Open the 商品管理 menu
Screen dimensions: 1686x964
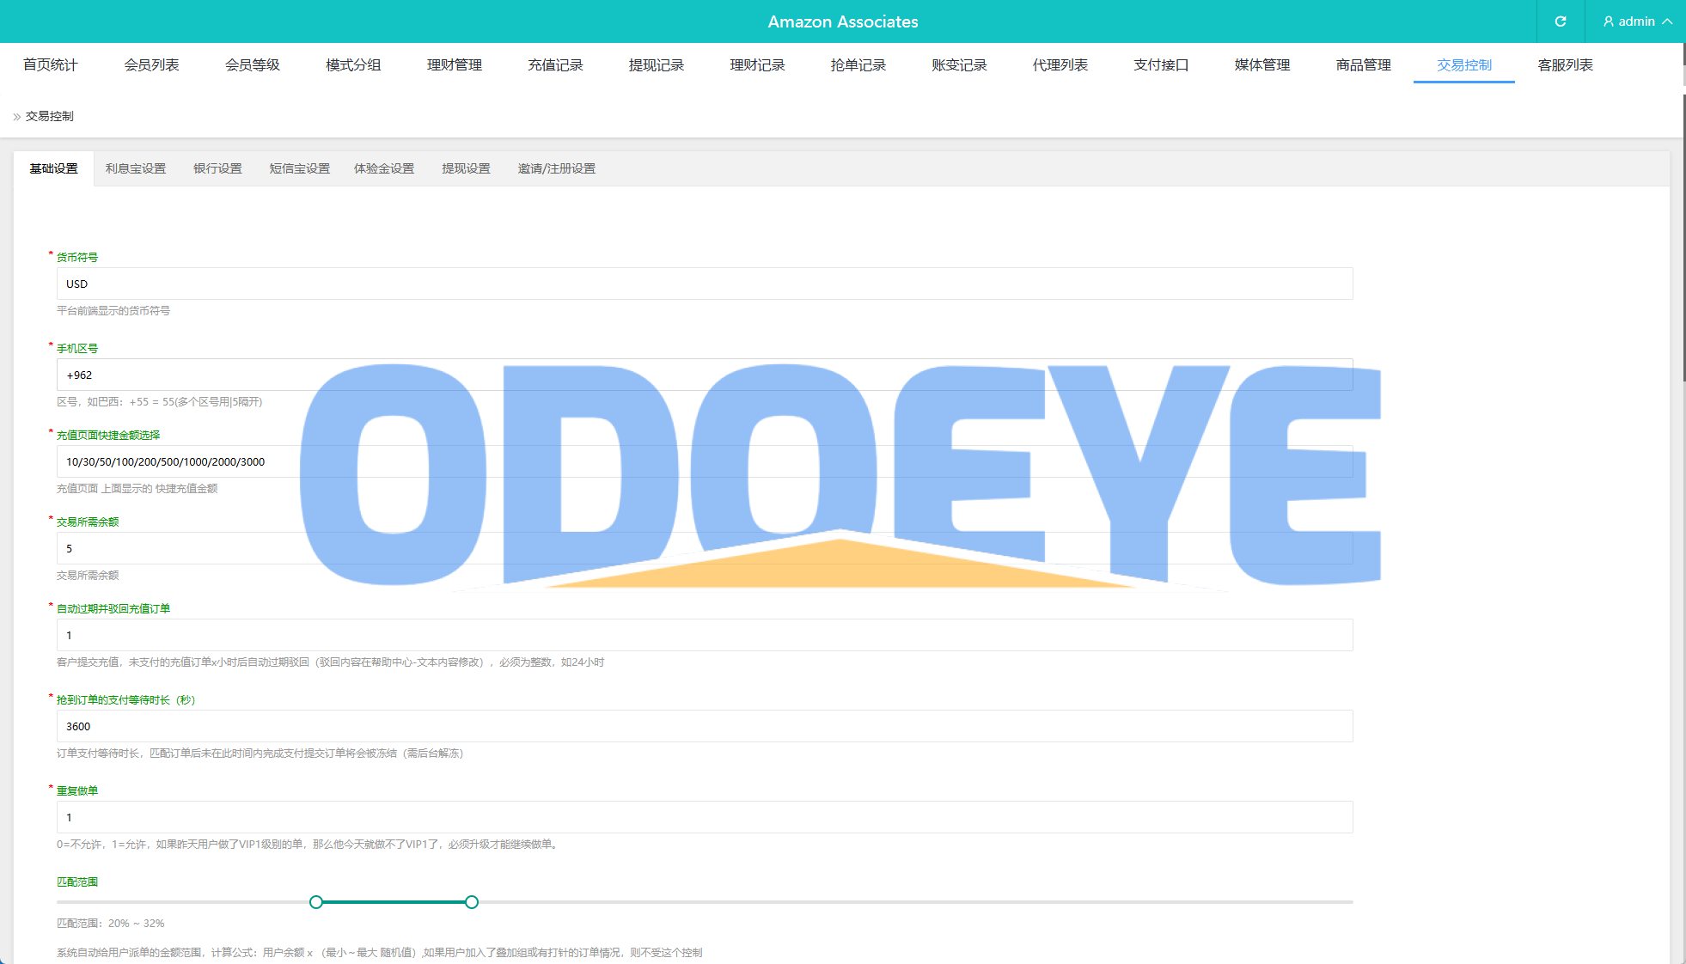coord(1363,65)
